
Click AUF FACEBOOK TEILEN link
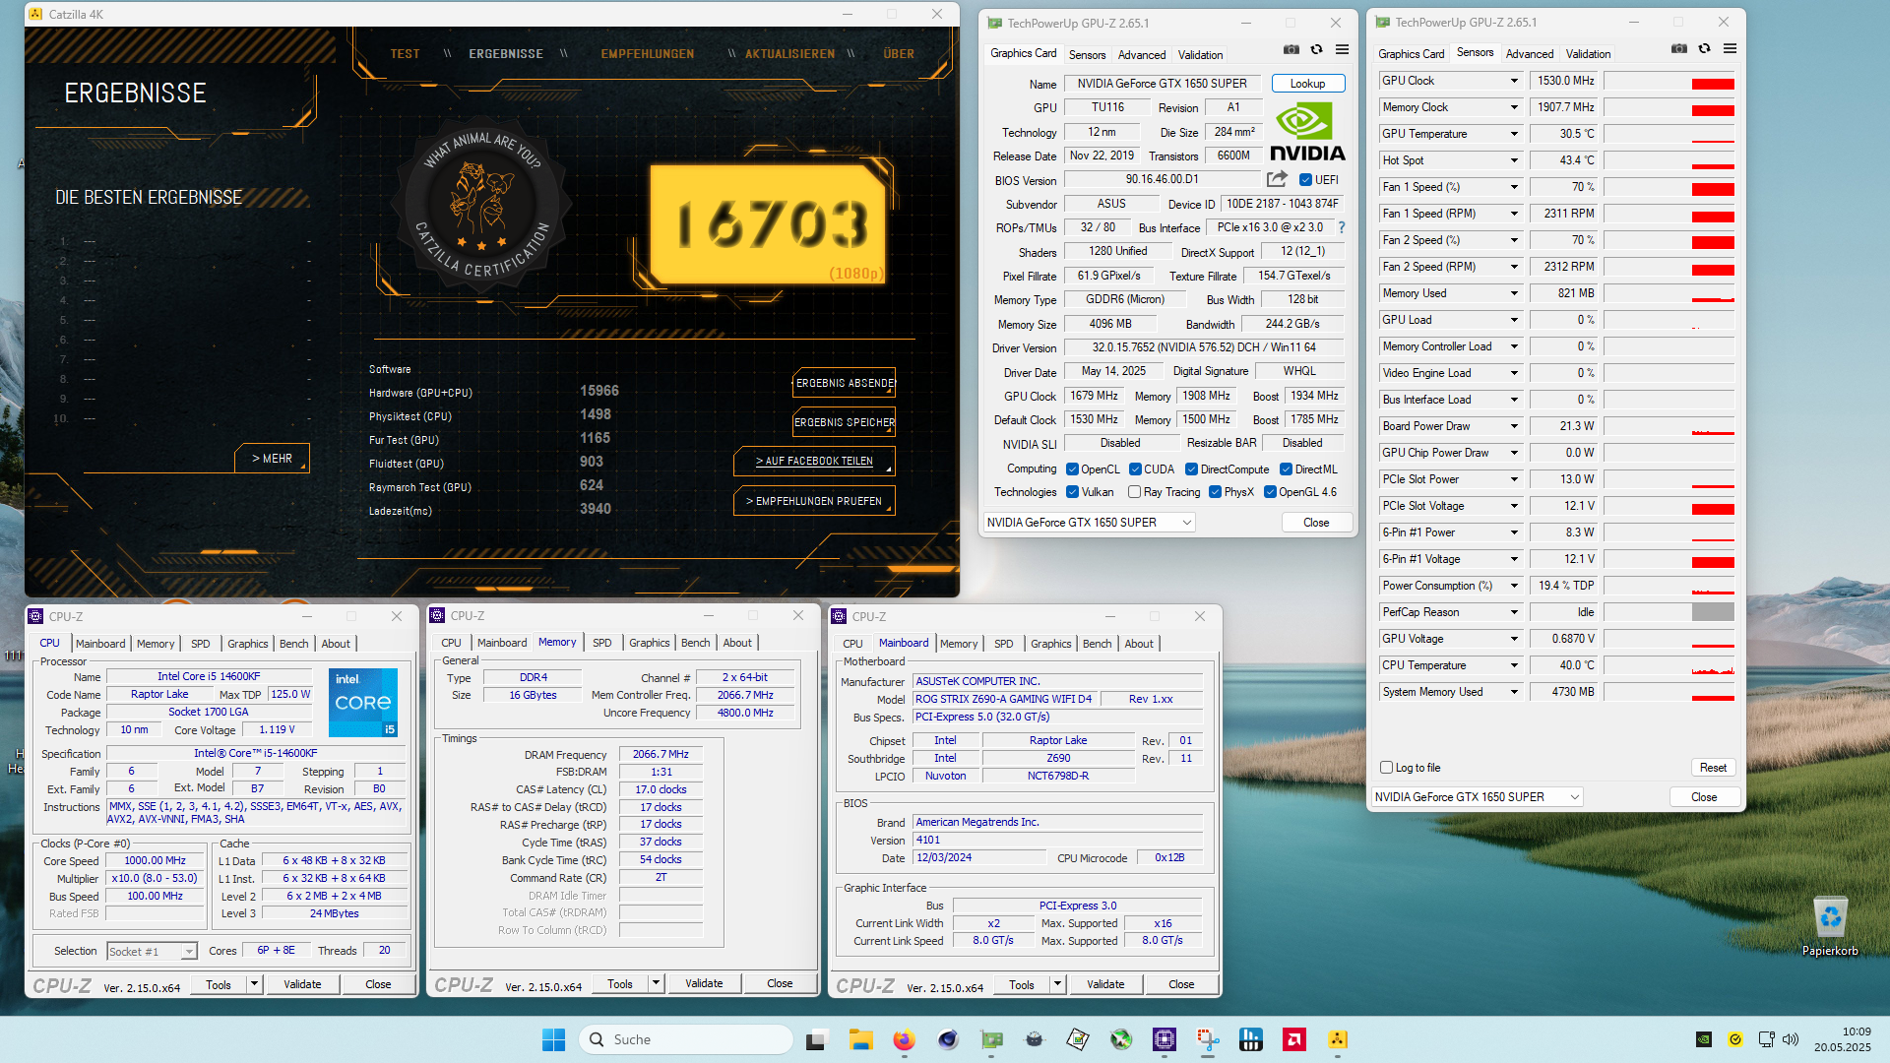[814, 461]
